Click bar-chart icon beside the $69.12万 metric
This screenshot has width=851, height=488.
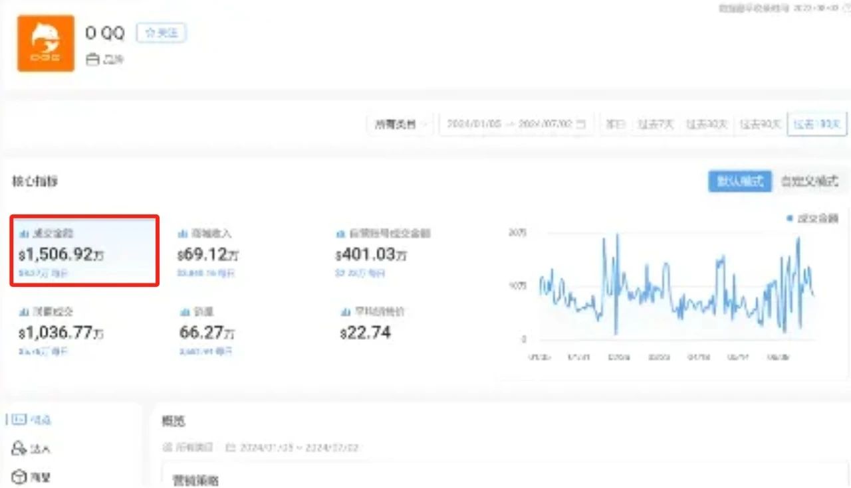183,234
